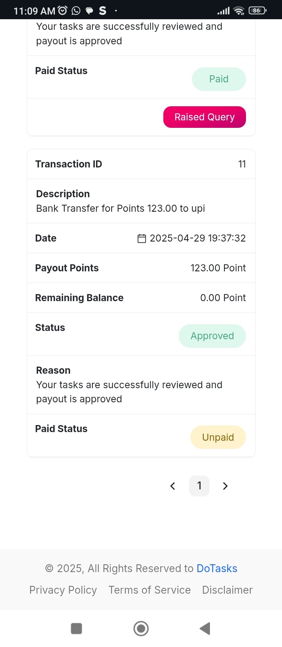Tap the Android back triangle button

pos(205,629)
